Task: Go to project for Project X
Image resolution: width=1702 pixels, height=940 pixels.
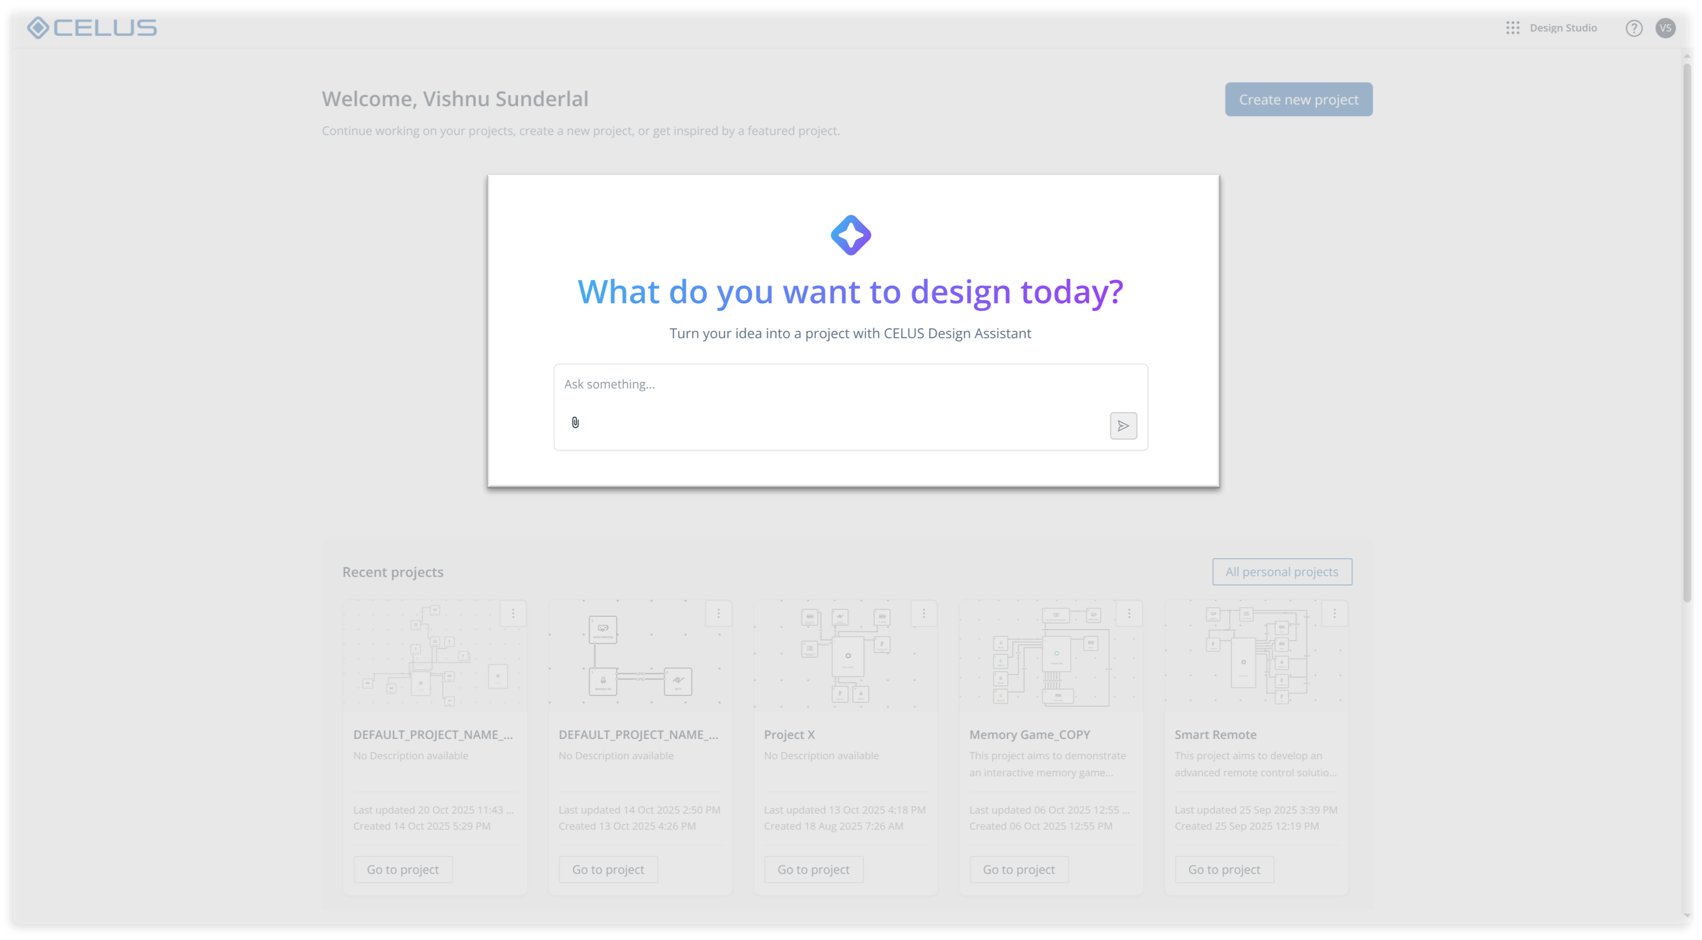Action: tap(813, 869)
